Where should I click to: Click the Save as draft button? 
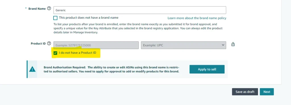pyautogui.click(x=245, y=92)
